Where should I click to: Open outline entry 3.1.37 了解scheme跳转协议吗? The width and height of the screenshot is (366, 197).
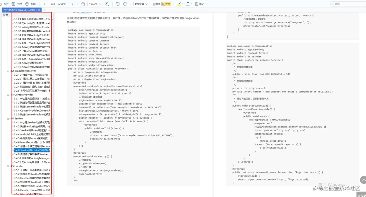pyautogui.click(x=32, y=51)
